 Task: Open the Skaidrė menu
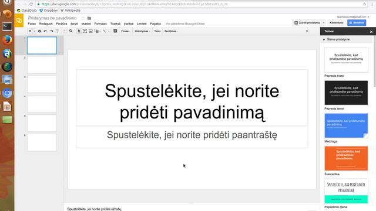coord(86,23)
